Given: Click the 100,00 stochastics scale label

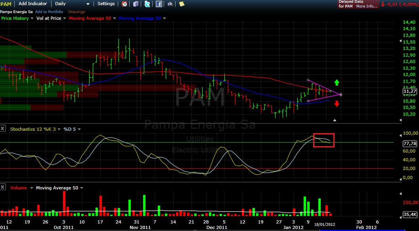Looking at the screenshot, I should pyautogui.click(x=410, y=133).
